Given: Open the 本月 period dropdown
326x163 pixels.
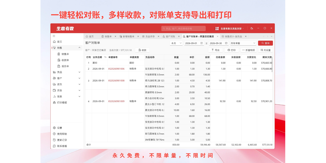Looking at the screenshot, I should (176, 43).
